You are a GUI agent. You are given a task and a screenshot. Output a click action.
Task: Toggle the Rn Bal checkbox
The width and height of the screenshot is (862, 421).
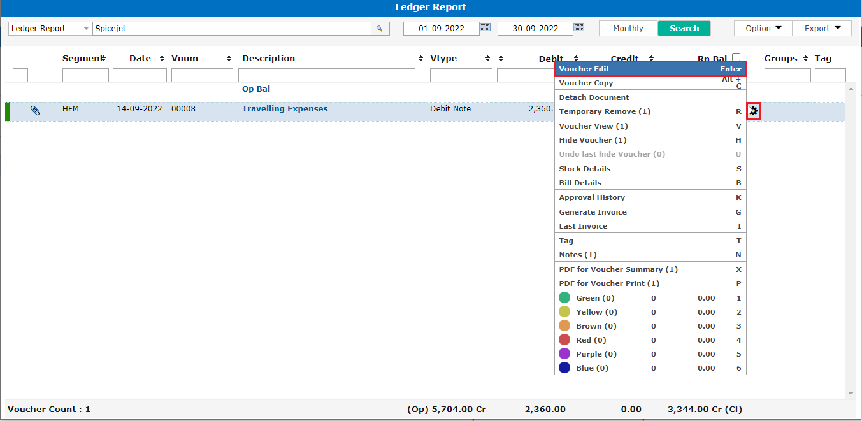(736, 57)
